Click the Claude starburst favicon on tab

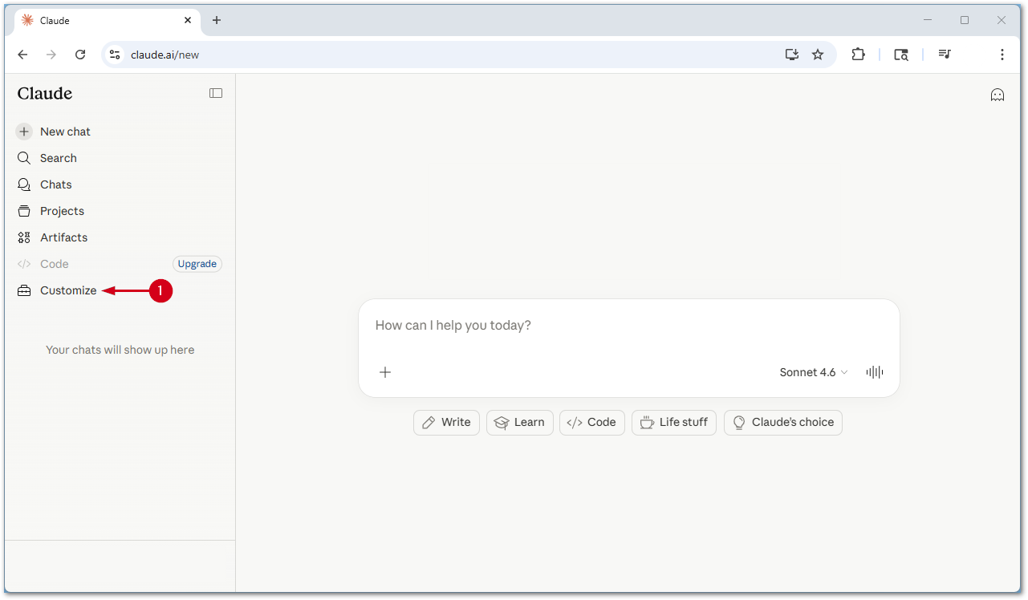(x=27, y=20)
